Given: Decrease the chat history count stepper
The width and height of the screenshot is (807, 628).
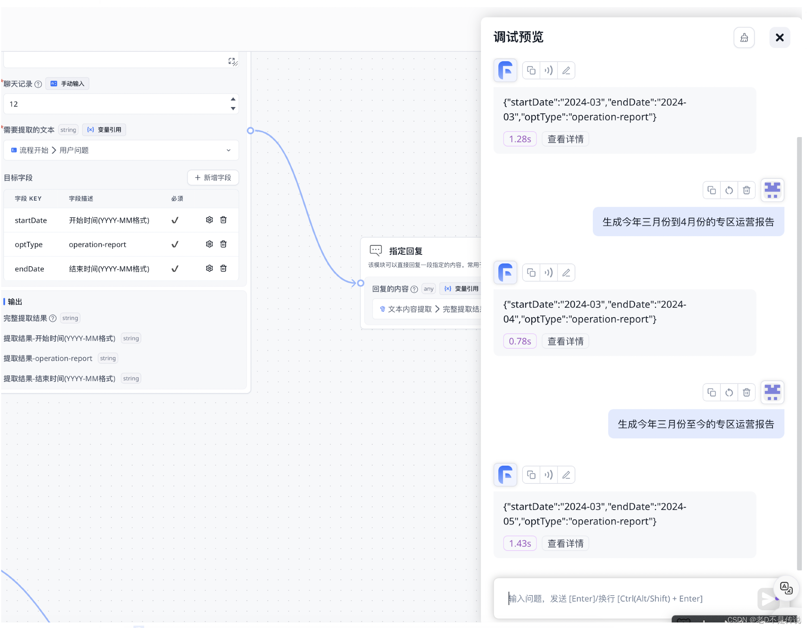Looking at the screenshot, I should pyautogui.click(x=233, y=108).
